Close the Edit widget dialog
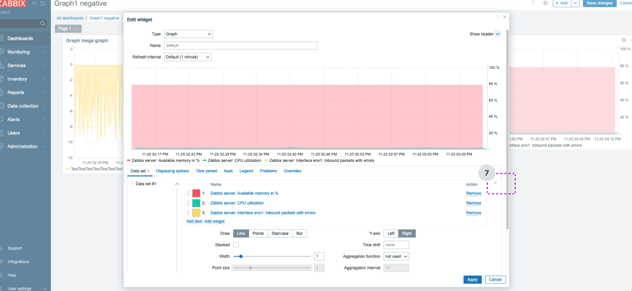 [505, 17]
